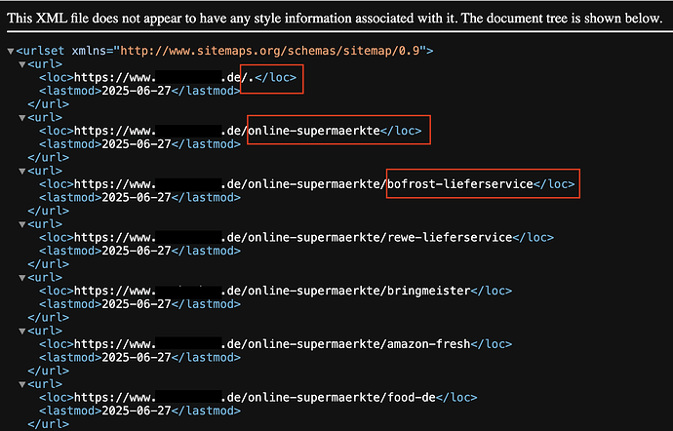Click the lastmod date under the '/.' loc

click(137, 91)
